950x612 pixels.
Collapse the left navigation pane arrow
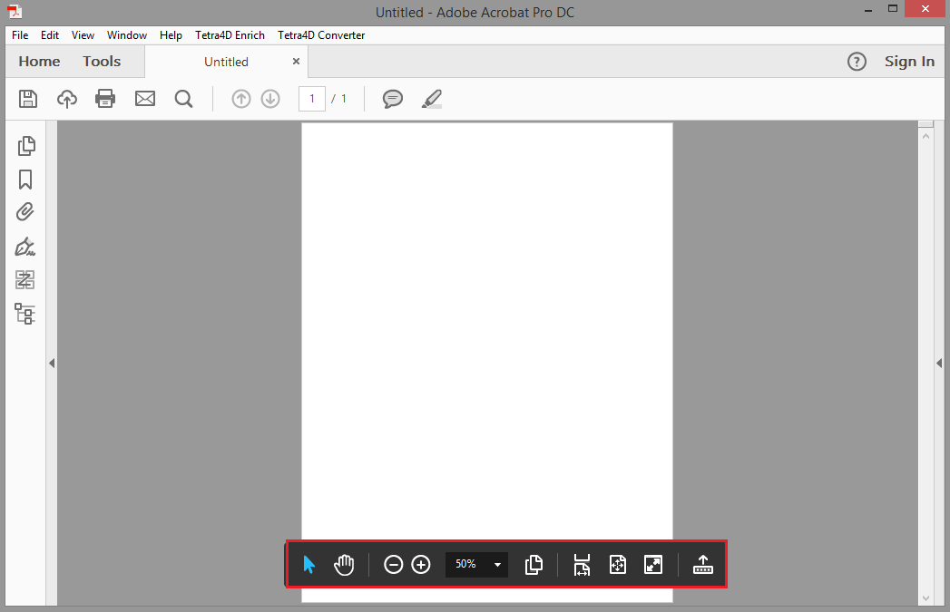[x=52, y=364]
